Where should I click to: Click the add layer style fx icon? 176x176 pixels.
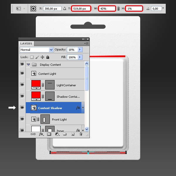click(41, 134)
